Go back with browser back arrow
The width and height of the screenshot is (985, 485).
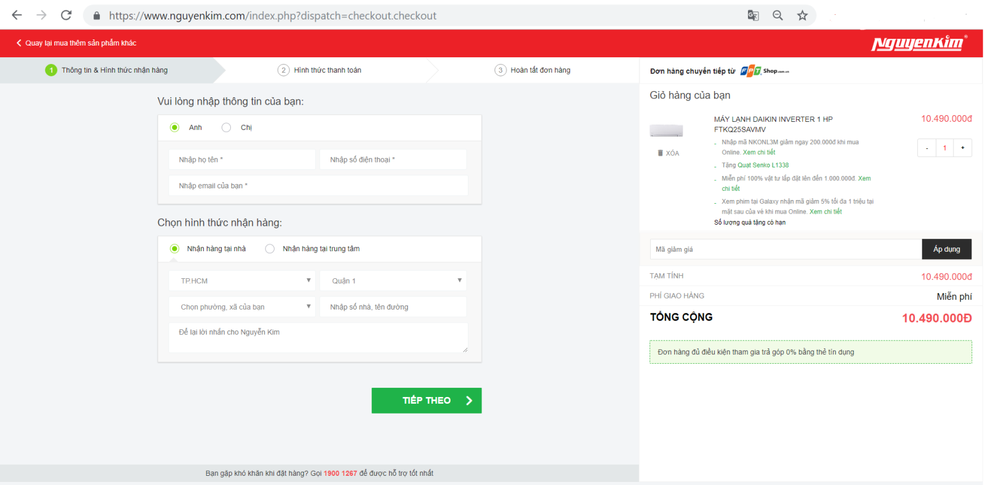tap(17, 15)
